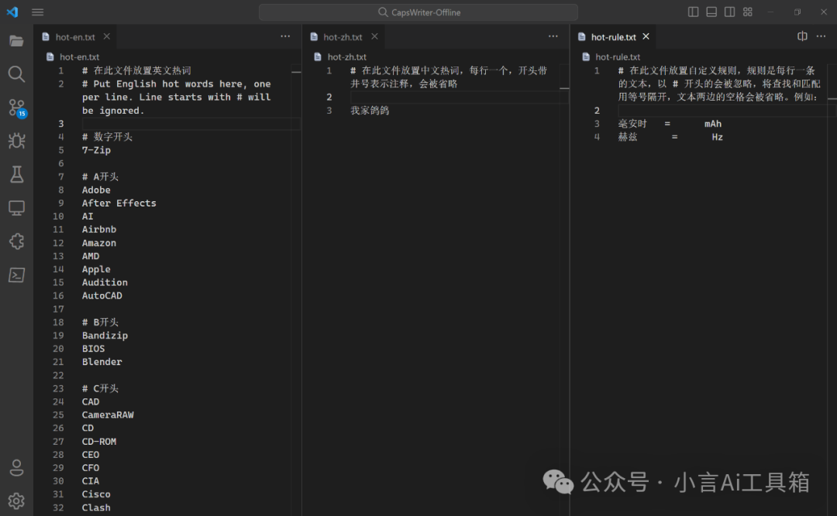Open the Extensions view
This screenshot has height=516, width=837.
16,241
